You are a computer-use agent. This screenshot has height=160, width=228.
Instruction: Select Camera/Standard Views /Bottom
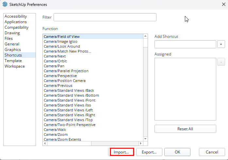point(93,95)
